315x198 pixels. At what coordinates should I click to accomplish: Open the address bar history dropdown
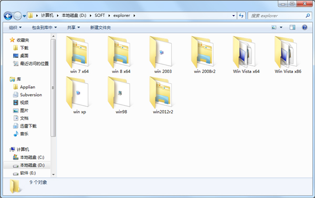(x=234, y=15)
